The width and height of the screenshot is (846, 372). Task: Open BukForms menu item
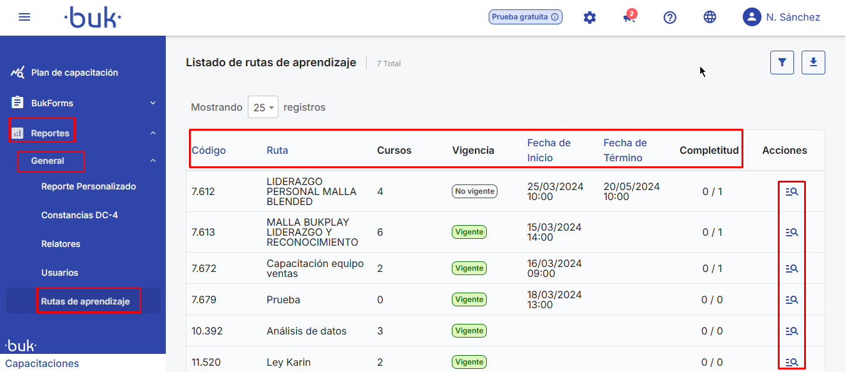point(52,103)
